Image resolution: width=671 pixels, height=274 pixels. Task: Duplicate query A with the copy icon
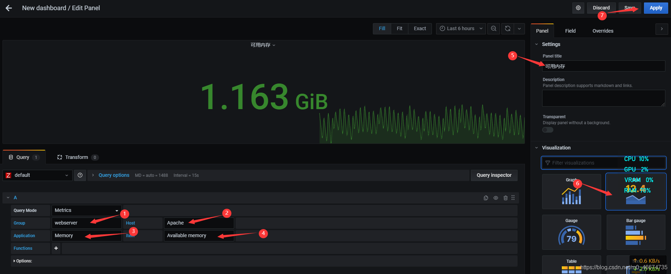[486, 198]
